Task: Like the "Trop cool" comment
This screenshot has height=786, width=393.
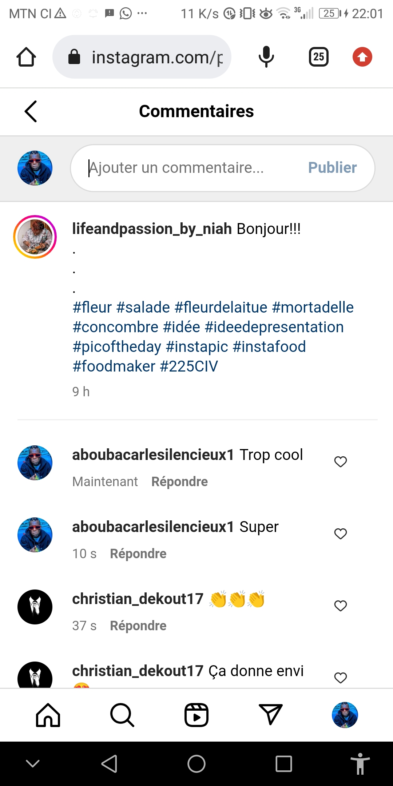Action: tap(341, 461)
